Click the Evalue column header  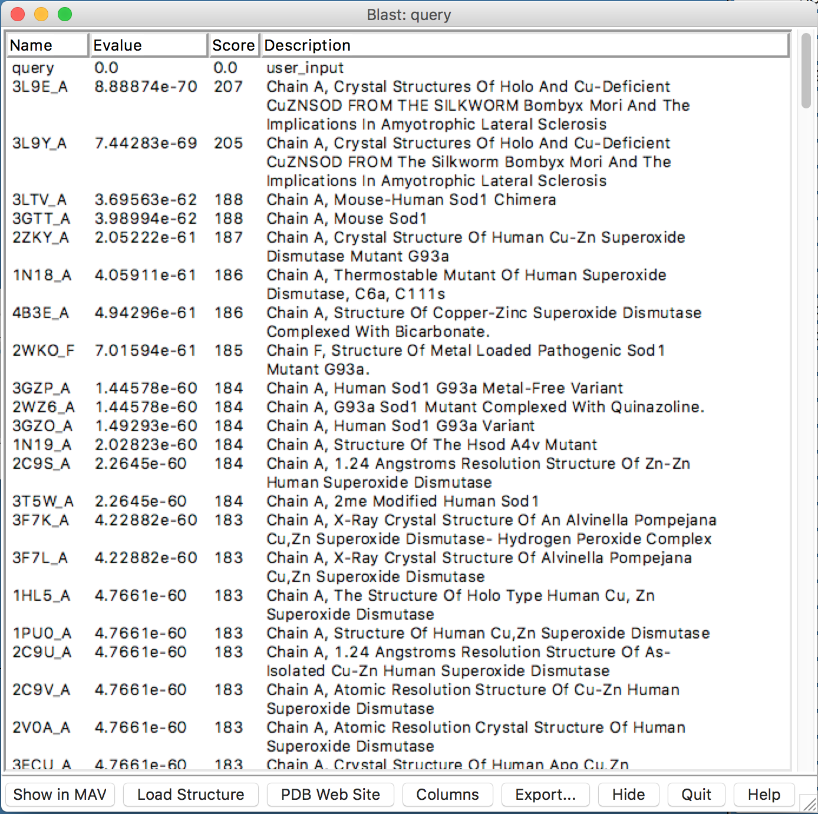tap(148, 45)
